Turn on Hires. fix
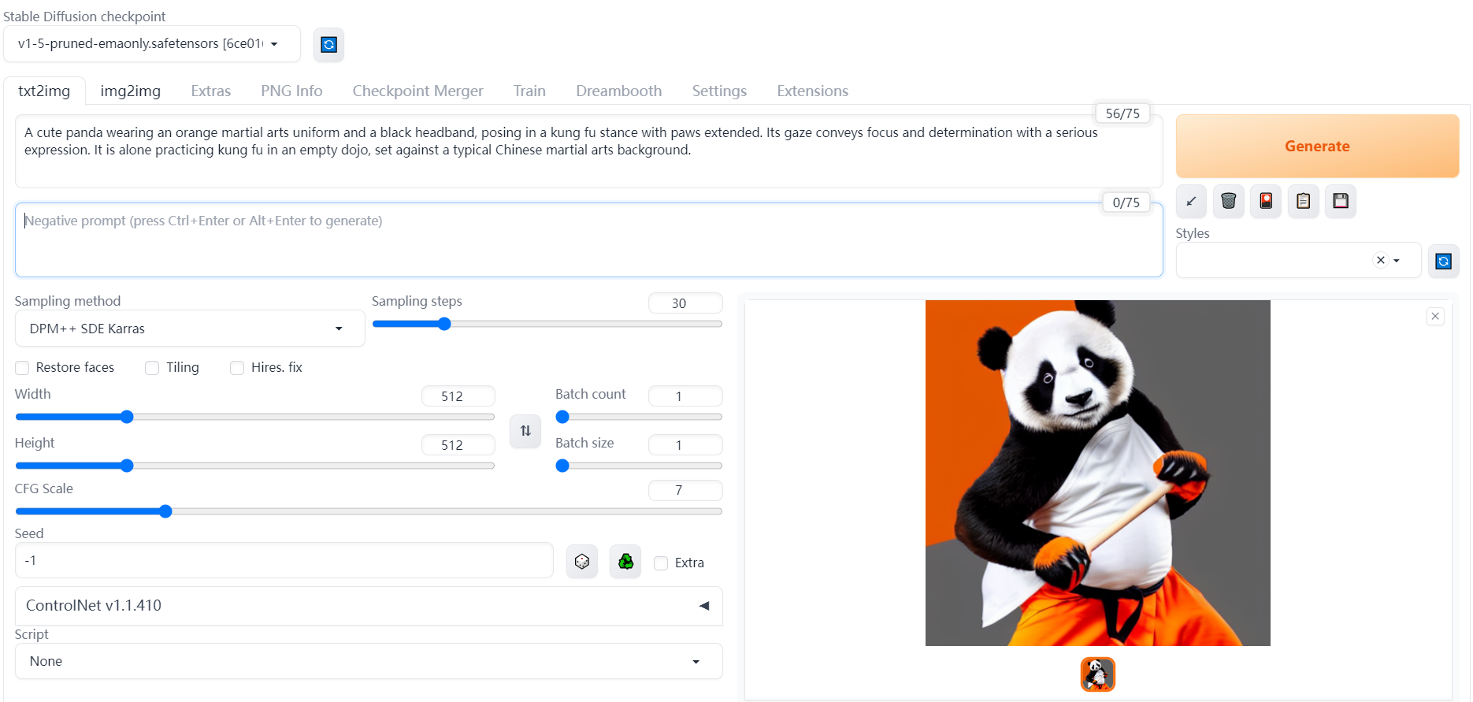 pyautogui.click(x=237, y=368)
